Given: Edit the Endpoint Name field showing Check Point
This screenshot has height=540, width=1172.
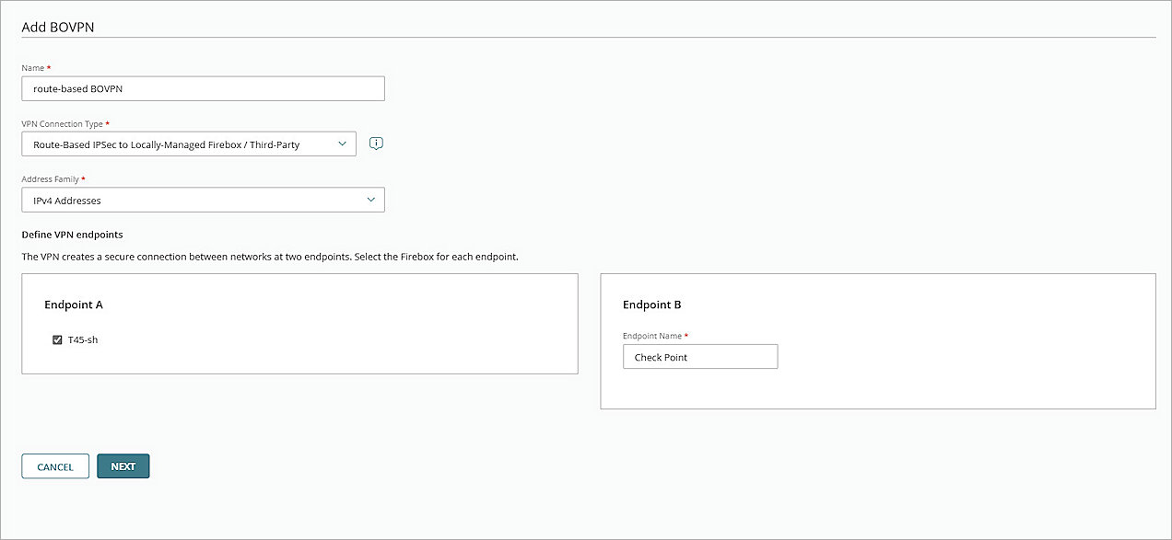Looking at the screenshot, I should tap(700, 356).
